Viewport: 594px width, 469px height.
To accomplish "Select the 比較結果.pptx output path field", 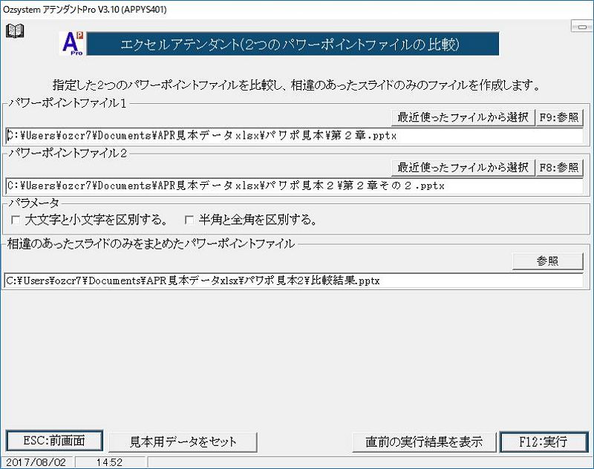I will coord(293,281).
